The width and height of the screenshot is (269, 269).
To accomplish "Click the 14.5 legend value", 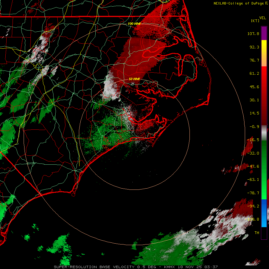I will pos(254,113).
